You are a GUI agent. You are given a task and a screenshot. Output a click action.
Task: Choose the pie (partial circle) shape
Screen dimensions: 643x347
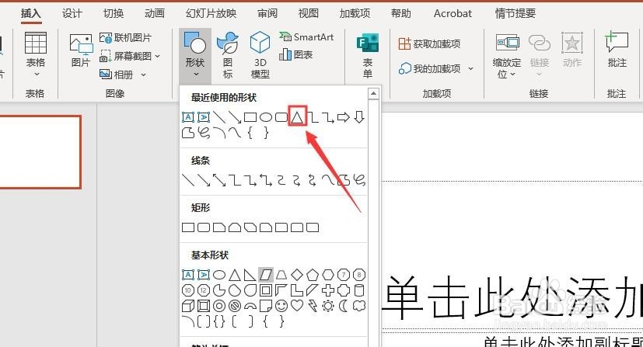[219, 290]
